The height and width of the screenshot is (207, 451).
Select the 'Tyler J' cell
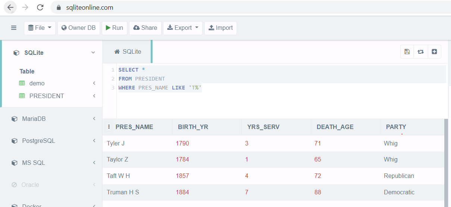pos(116,143)
